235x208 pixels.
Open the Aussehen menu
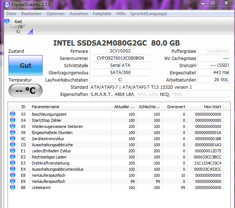pos(78,14)
